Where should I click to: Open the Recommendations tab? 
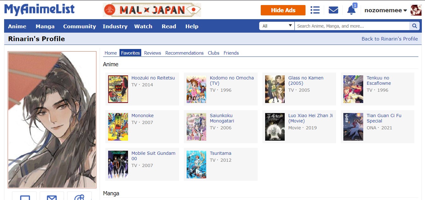coord(184,53)
